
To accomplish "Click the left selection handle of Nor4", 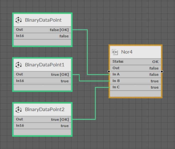I will 109,71.
